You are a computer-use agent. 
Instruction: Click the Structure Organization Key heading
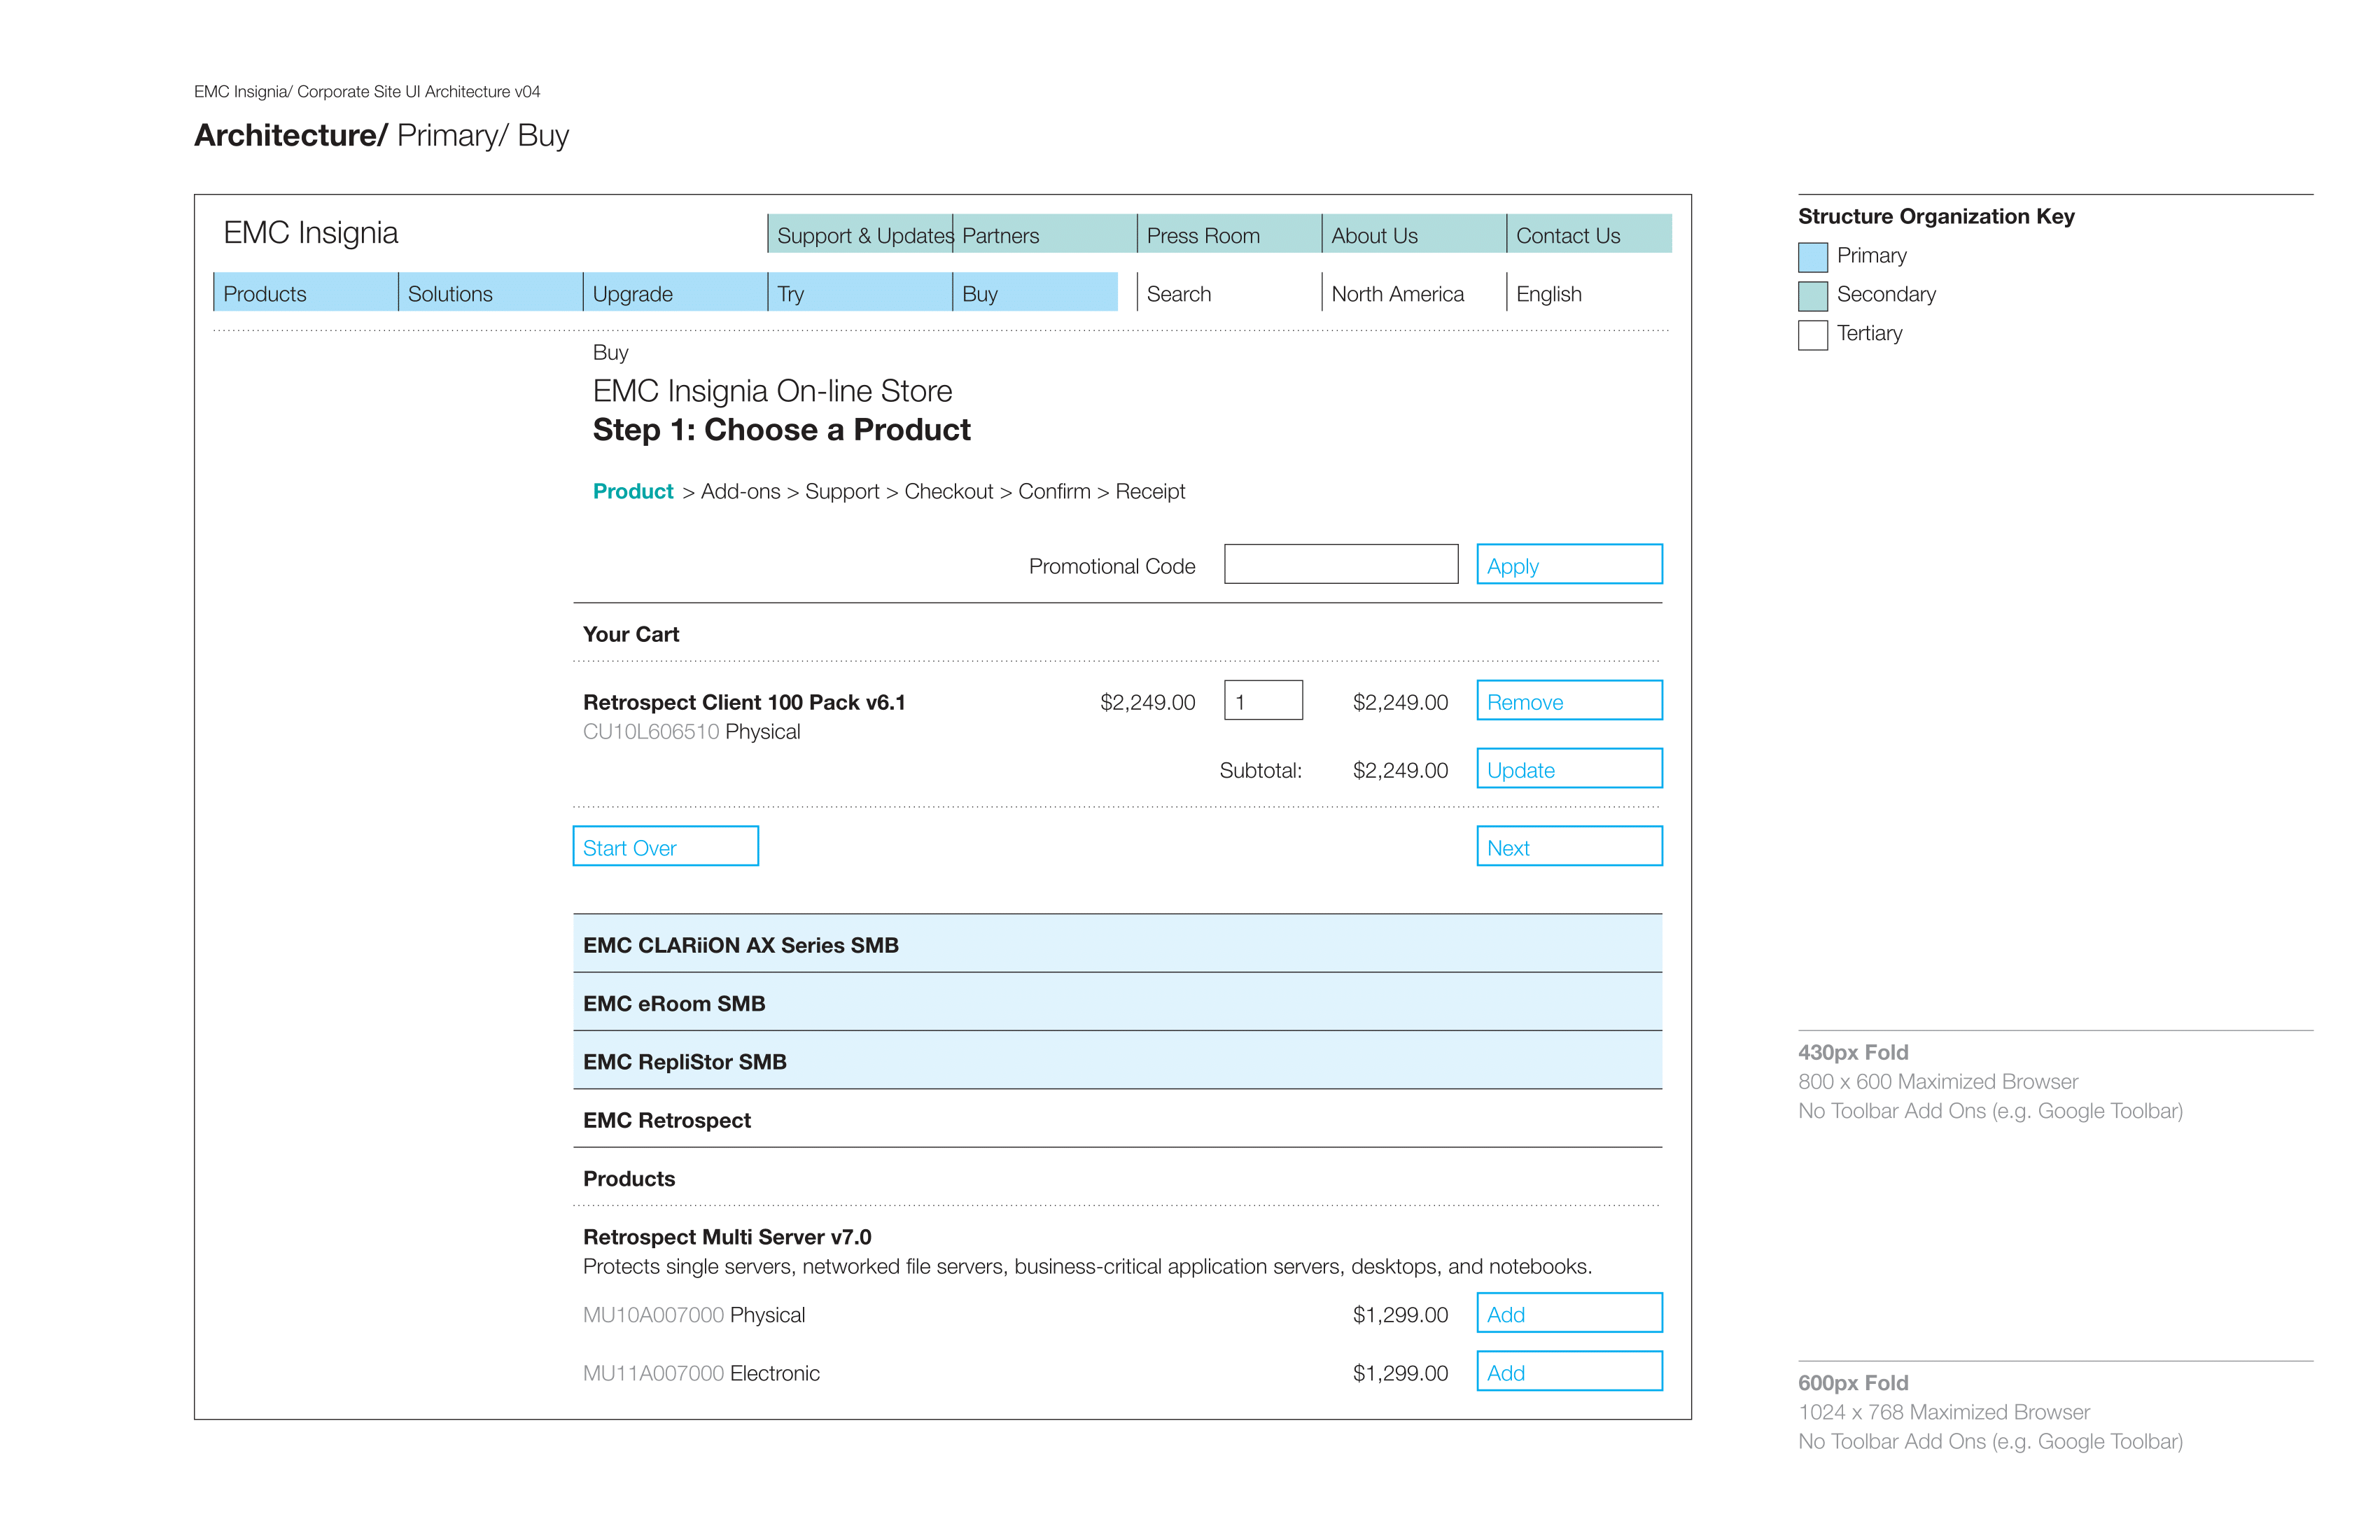1936,216
